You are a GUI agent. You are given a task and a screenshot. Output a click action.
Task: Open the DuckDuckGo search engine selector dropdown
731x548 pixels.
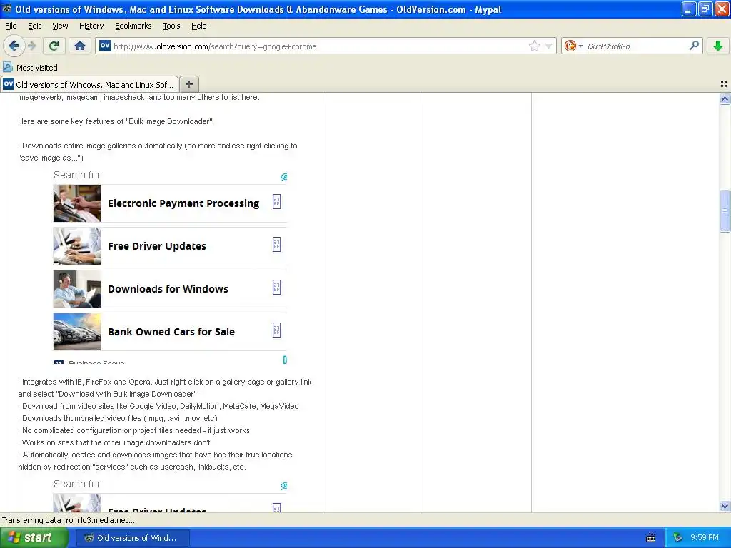(x=573, y=46)
